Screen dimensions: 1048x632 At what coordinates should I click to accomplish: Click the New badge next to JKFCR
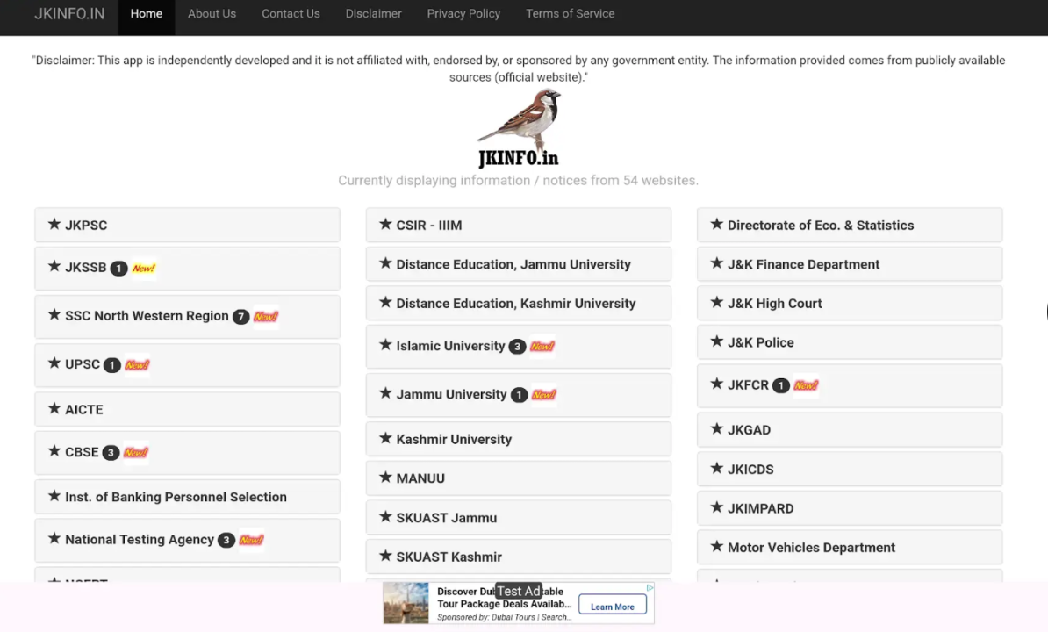click(x=806, y=385)
